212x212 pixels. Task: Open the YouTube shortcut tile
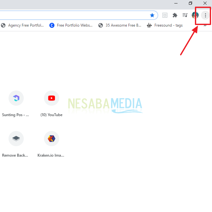point(51,98)
